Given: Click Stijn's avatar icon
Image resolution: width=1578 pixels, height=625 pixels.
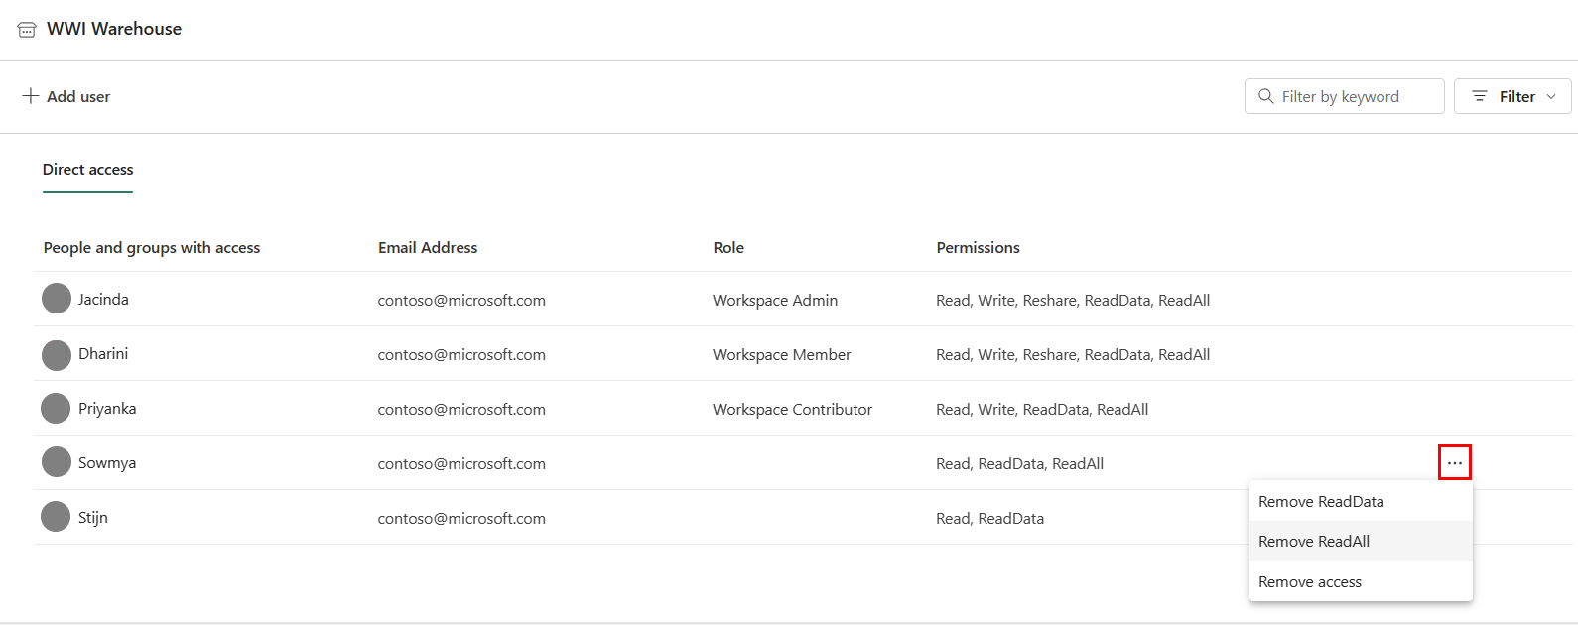Looking at the screenshot, I should tap(57, 517).
